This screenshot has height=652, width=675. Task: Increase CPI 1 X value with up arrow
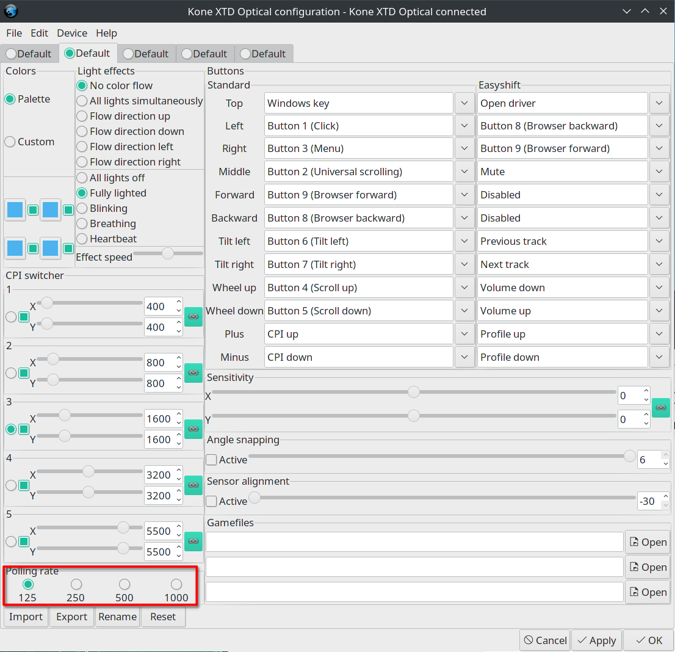click(x=179, y=302)
